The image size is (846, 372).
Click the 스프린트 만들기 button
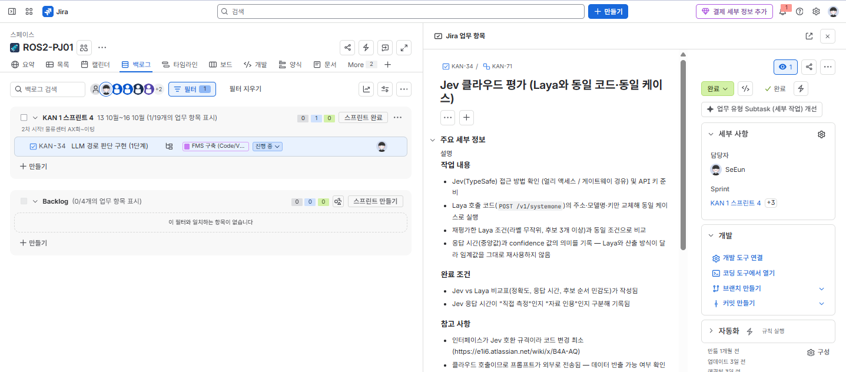click(376, 201)
